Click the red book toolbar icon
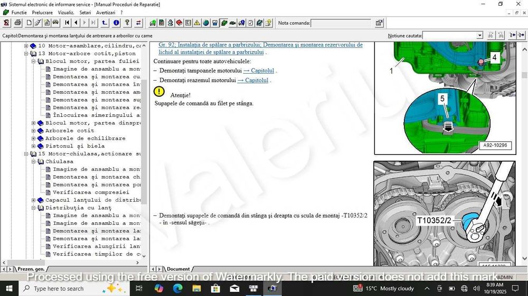 click(179, 23)
